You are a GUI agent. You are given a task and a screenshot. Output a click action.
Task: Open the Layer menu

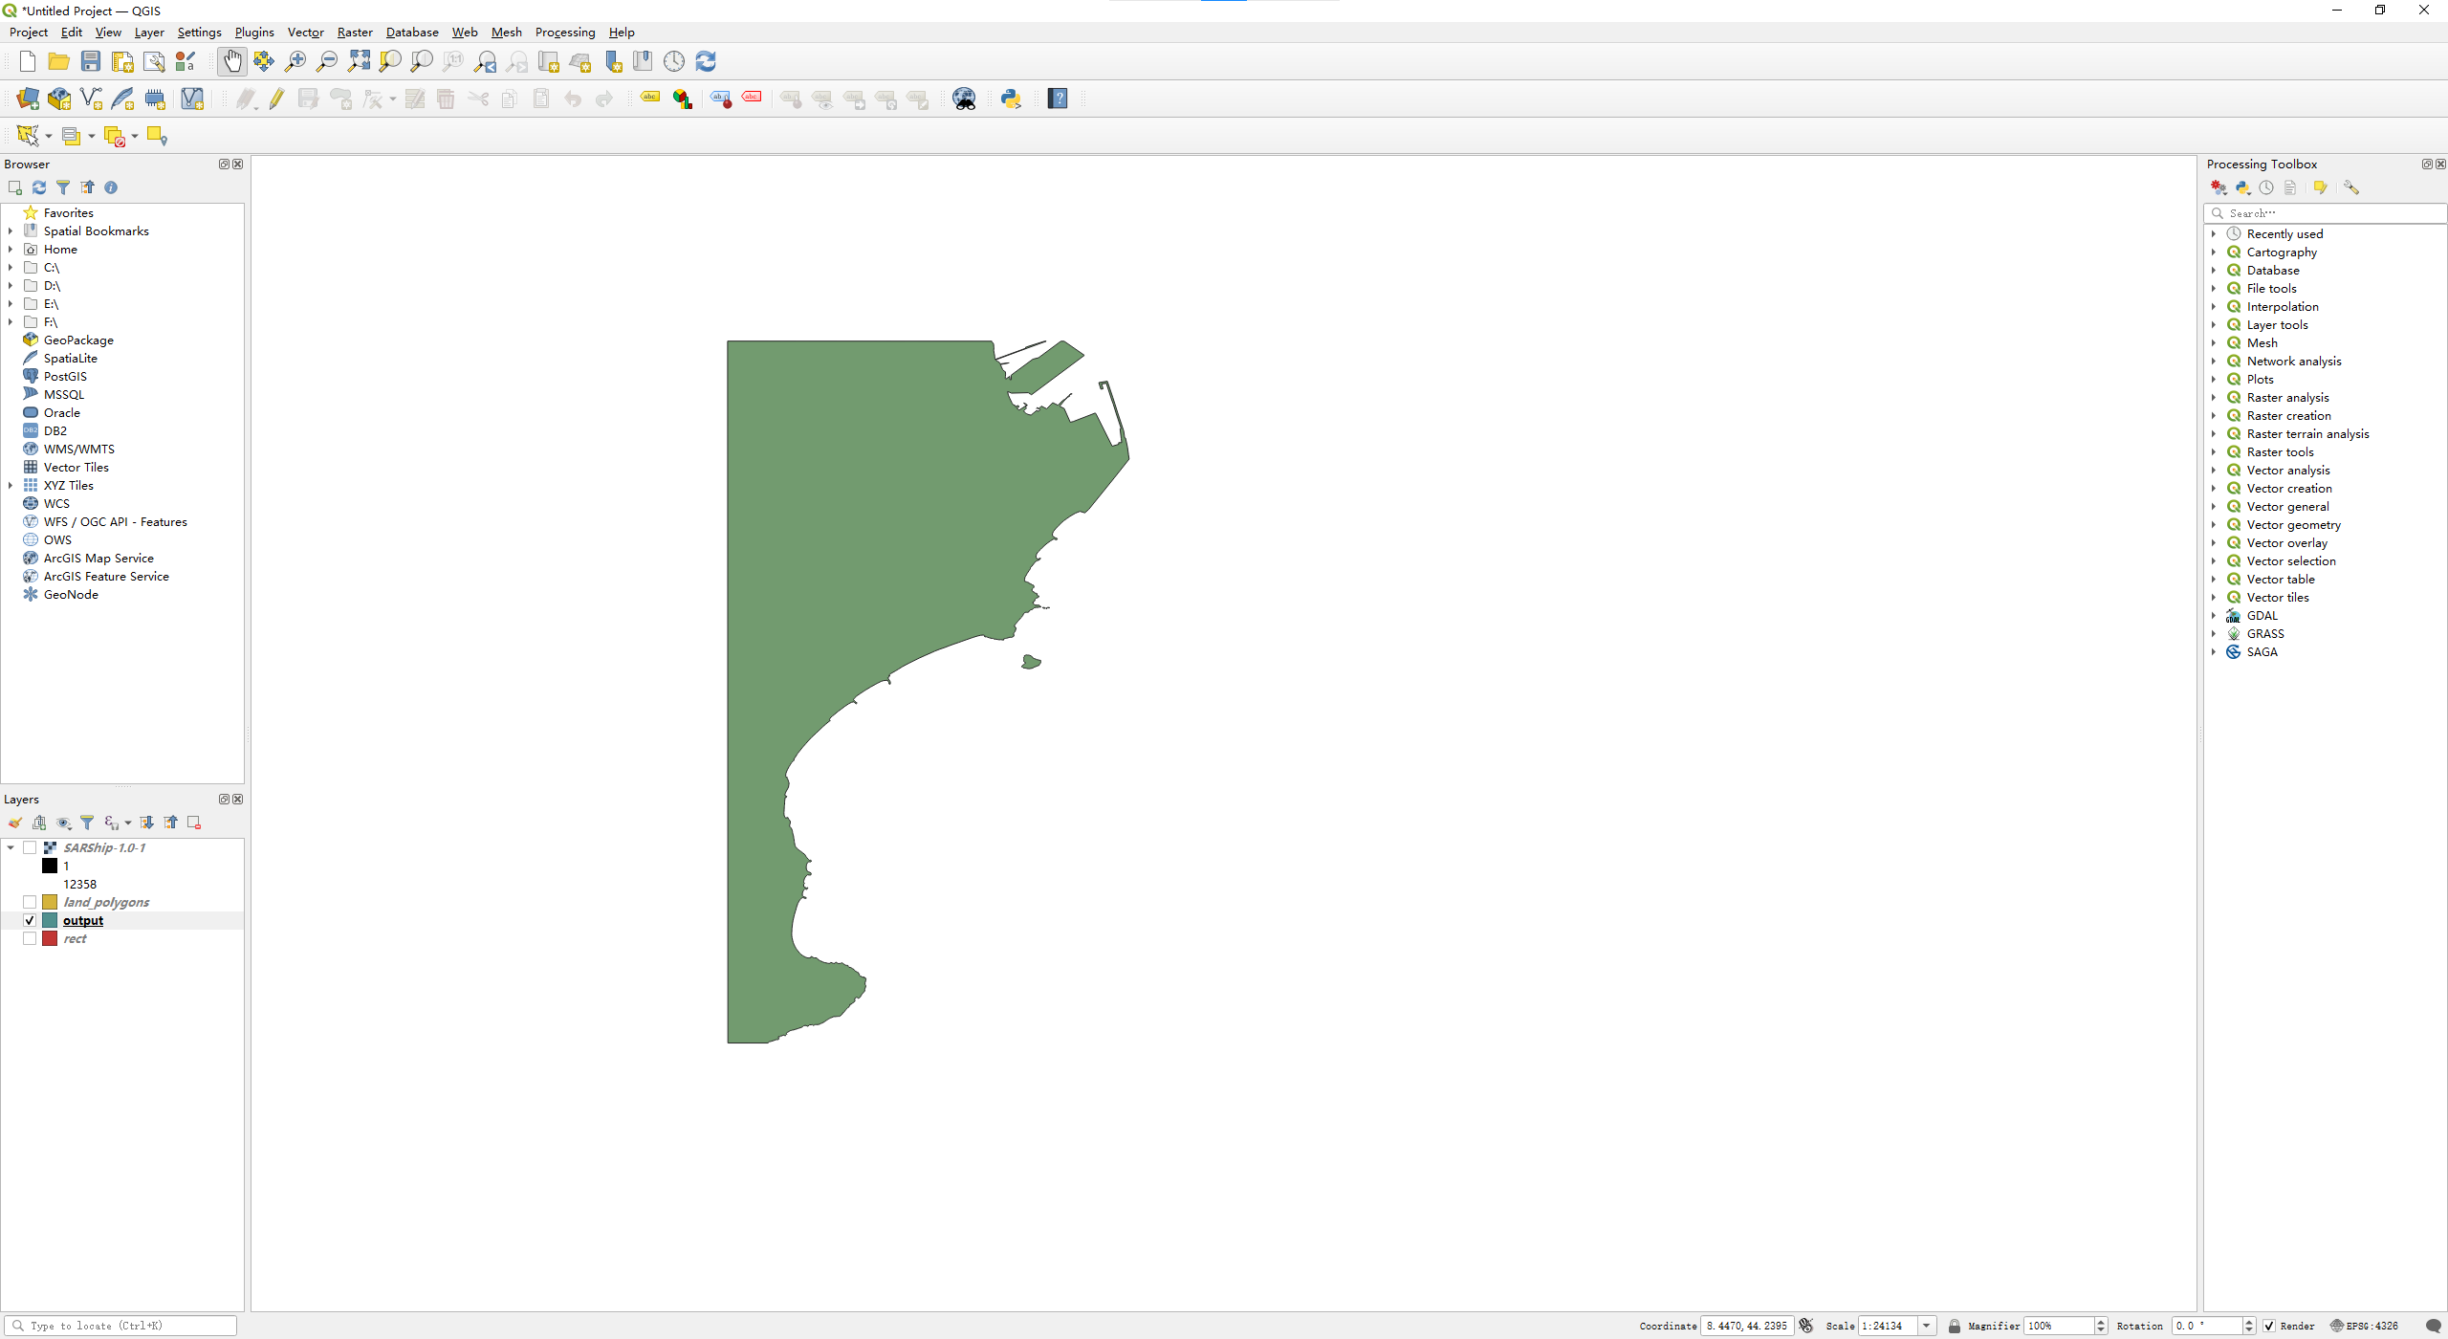(x=149, y=33)
